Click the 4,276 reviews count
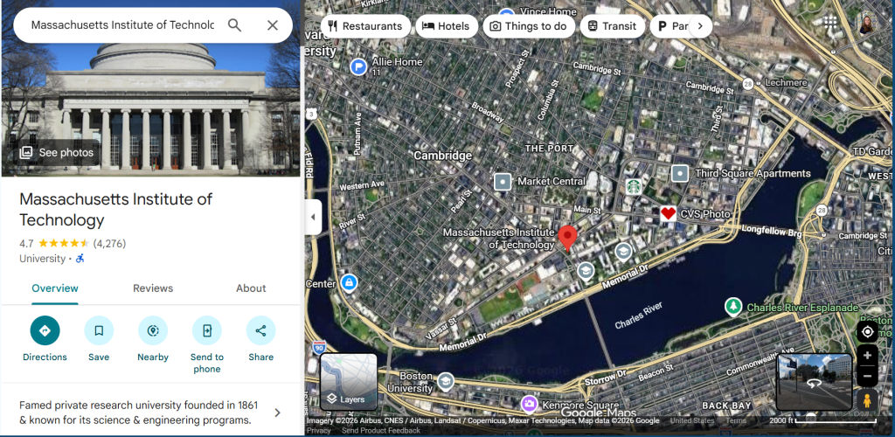895x437 pixels. point(109,244)
